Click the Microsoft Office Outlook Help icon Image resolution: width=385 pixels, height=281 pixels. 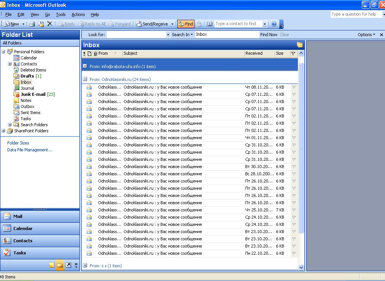pyautogui.click(x=274, y=24)
